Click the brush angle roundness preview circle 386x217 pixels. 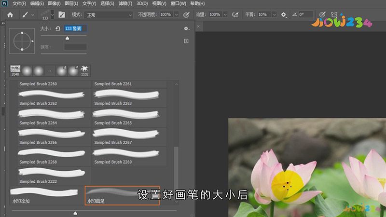point(22,41)
